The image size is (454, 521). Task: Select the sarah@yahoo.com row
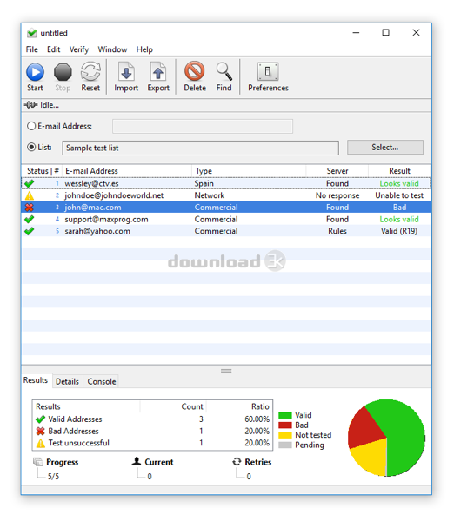[226, 231]
